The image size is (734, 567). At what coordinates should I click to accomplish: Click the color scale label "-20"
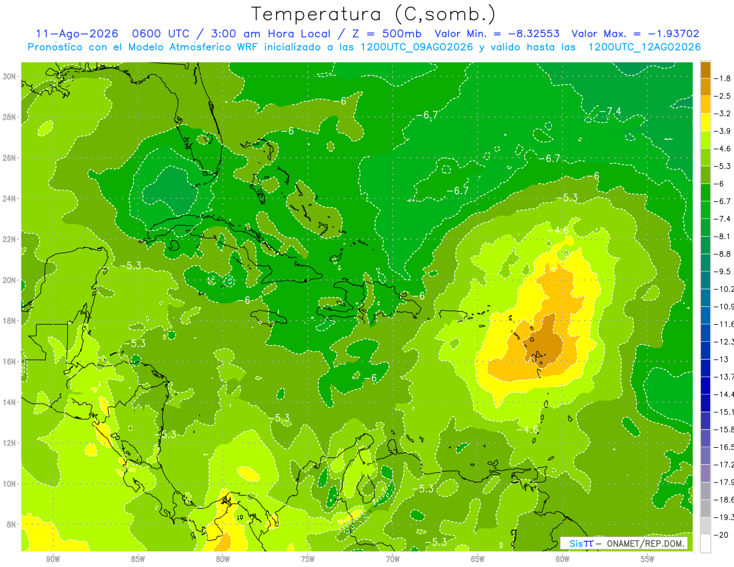click(x=722, y=535)
